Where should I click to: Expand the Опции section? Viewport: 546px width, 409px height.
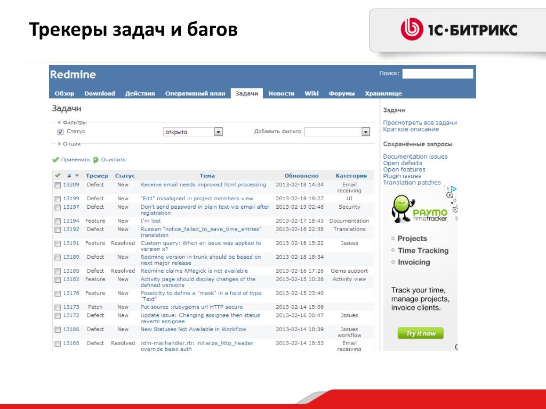coord(69,144)
